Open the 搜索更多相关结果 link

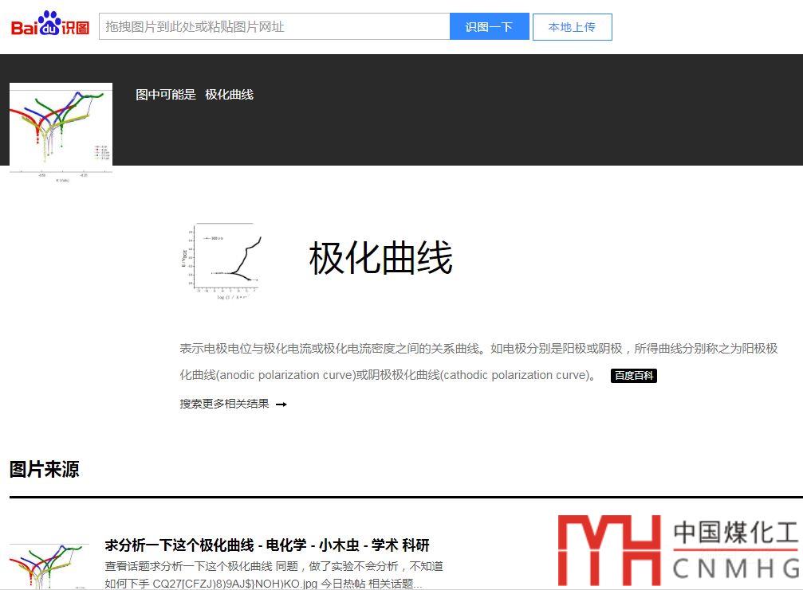[224, 404]
